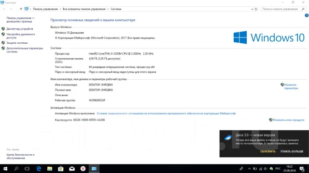This screenshot has width=309, height=173.
Task: Open 'Диспетчер устройств' link
Action: (x=20, y=29)
